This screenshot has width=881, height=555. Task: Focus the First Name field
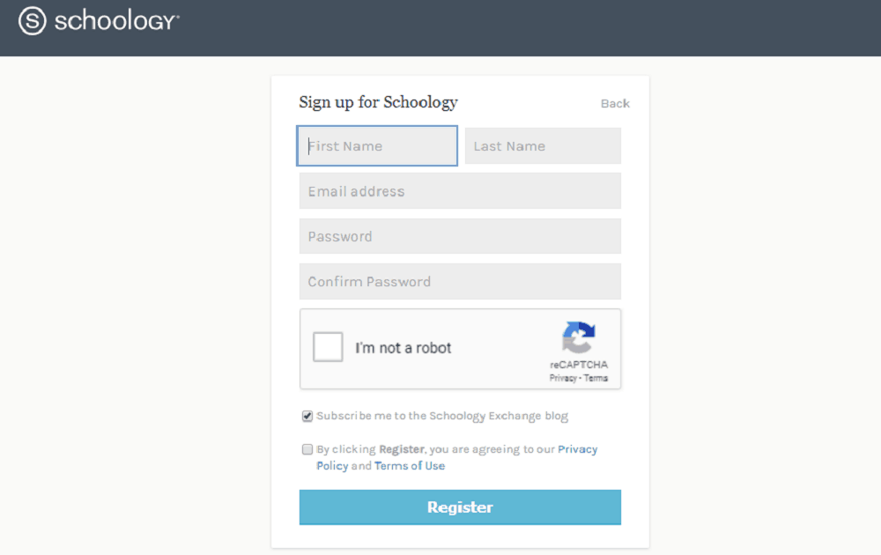click(377, 146)
